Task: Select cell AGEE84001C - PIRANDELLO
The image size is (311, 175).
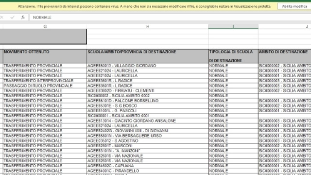Action: (x=148, y=171)
